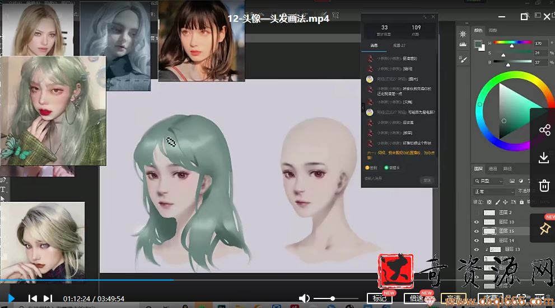Open the histogram panel icon

(x=463, y=44)
